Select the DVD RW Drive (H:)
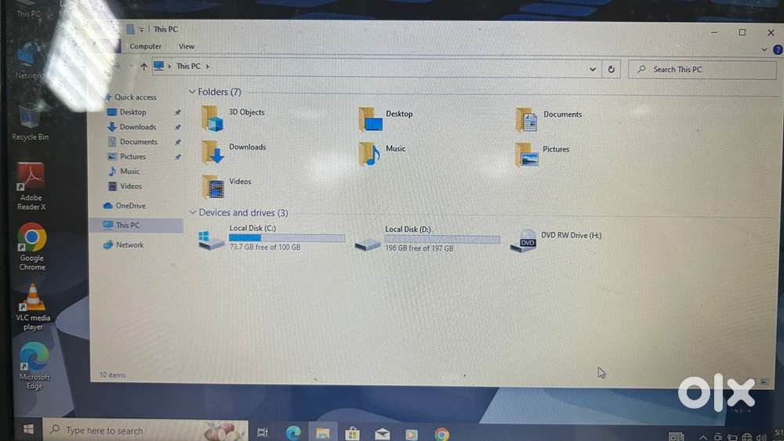The image size is (784, 441). click(x=523, y=240)
